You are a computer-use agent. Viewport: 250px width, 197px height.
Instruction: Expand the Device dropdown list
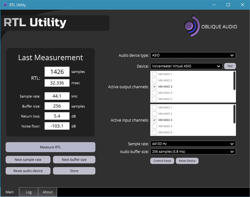[x=186, y=66]
